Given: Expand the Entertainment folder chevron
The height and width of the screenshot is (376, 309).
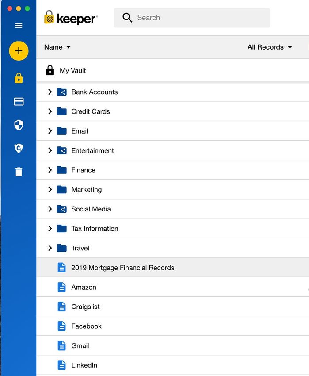Looking at the screenshot, I should [50, 150].
